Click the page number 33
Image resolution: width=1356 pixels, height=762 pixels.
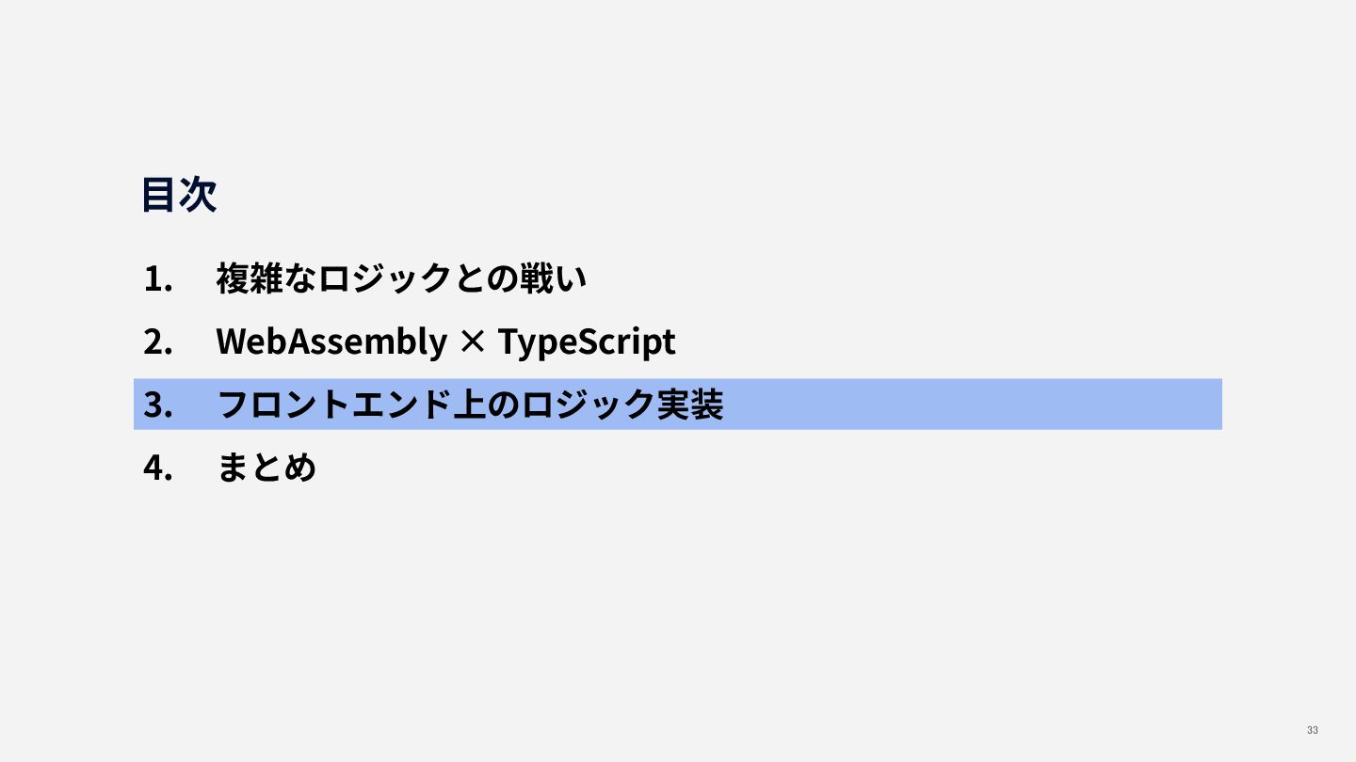[1313, 731]
